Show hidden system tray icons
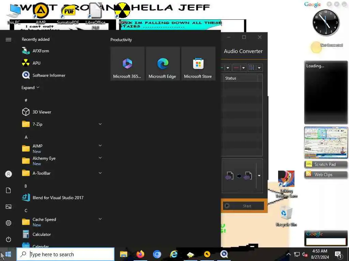The height and width of the screenshot is (261, 349). (288, 254)
